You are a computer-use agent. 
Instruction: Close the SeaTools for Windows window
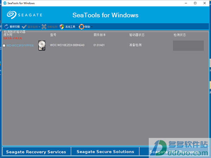[205, 3]
